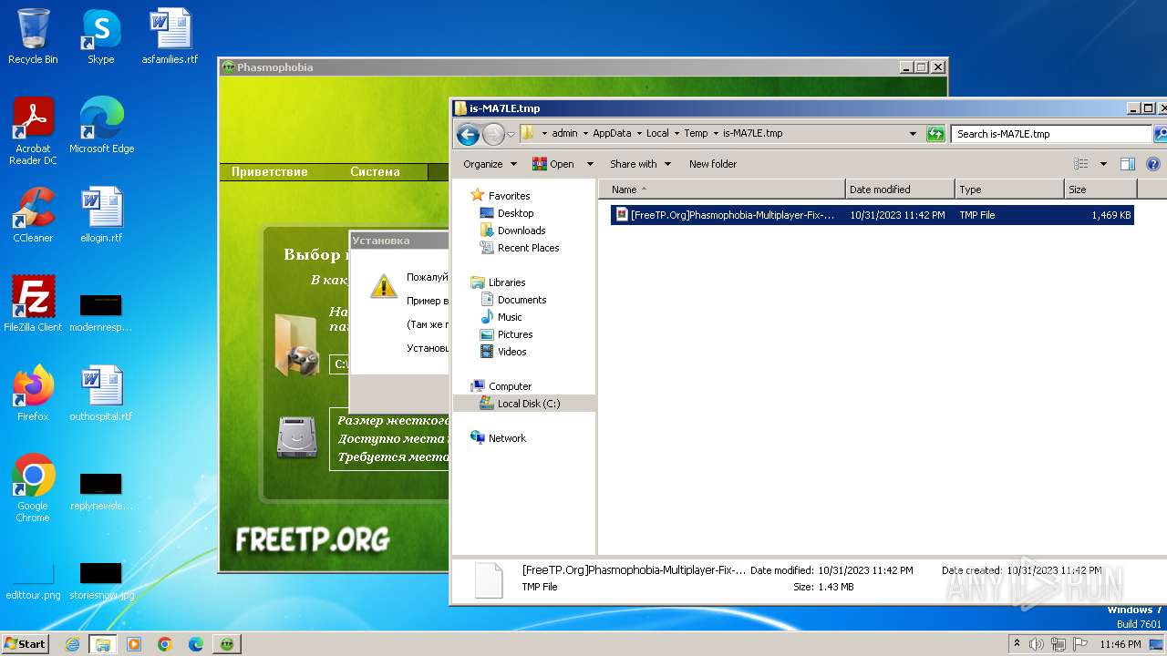1167x656 pixels.
Task: Open the media player taskbar icon
Action: pos(134,644)
